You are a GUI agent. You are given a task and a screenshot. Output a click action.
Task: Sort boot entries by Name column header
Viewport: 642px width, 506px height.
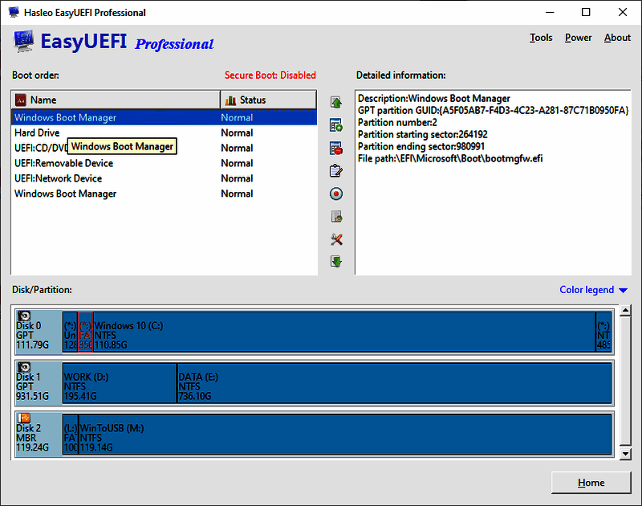click(x=116, y=100)
